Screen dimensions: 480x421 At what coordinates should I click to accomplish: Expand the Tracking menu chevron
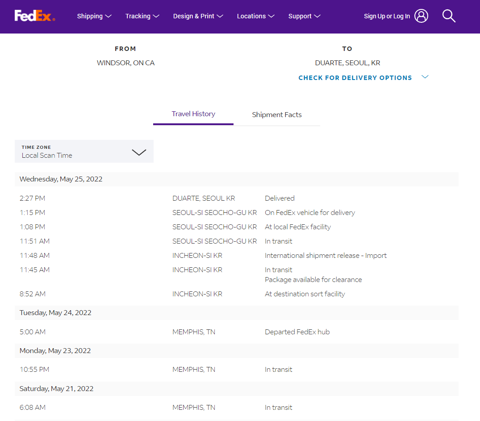click(156, 16)
